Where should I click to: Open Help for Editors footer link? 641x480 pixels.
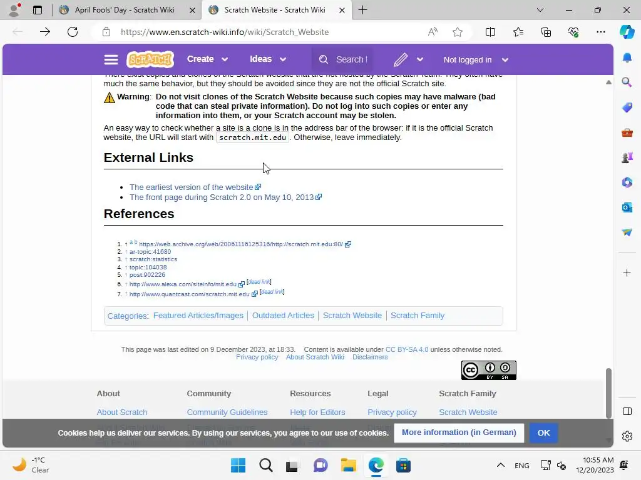(317, 412)
